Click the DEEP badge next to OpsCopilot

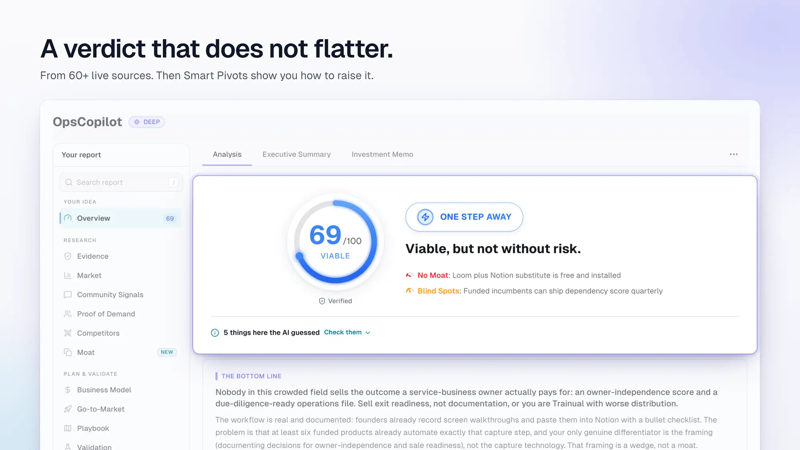pyautogui.click(x=147, y=122)
